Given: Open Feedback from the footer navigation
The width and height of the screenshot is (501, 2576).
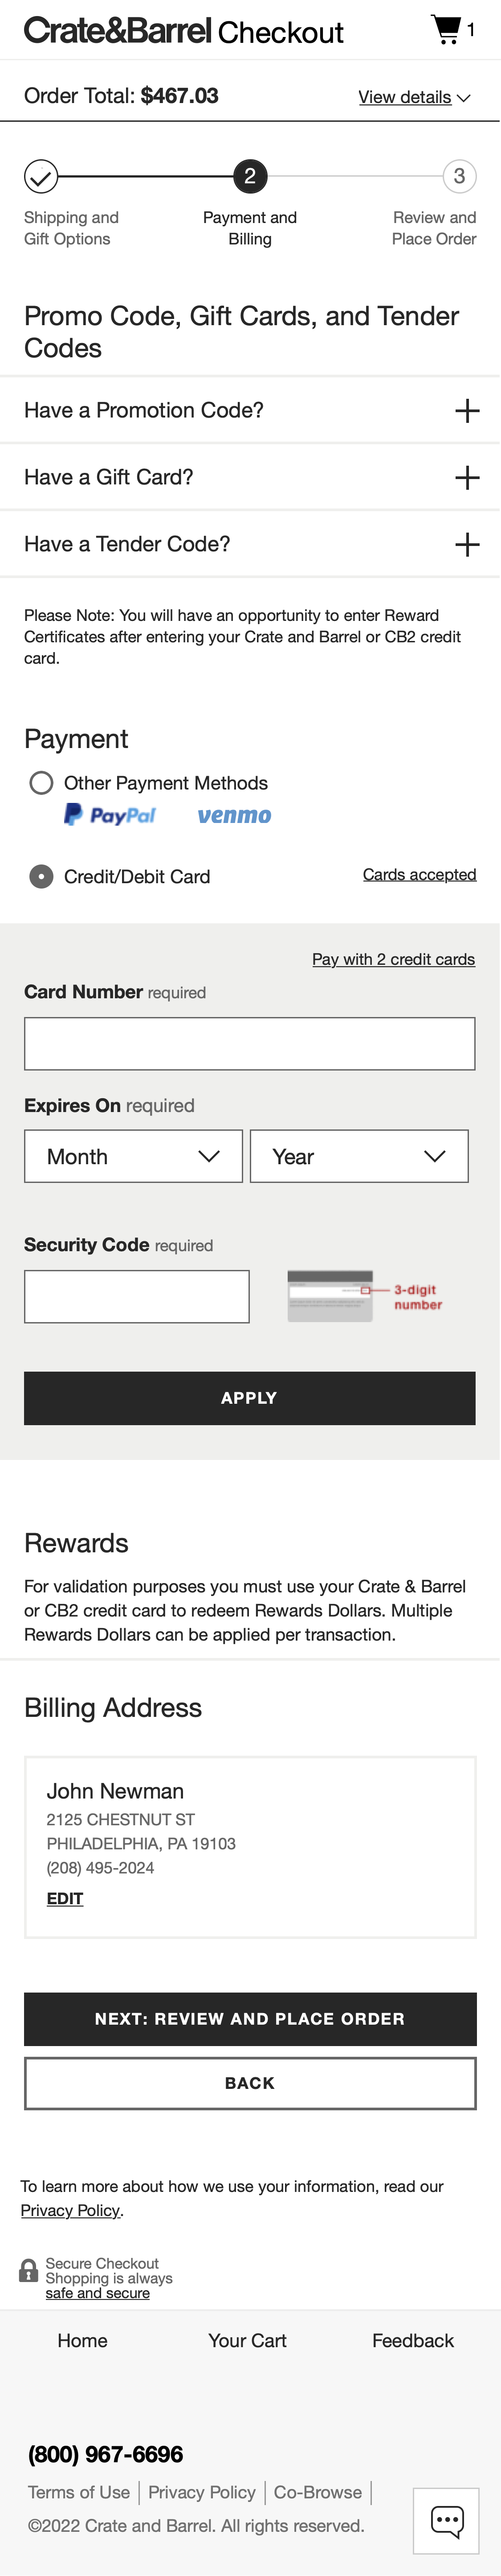Looking at the screenshot, I should point(412,2340).
